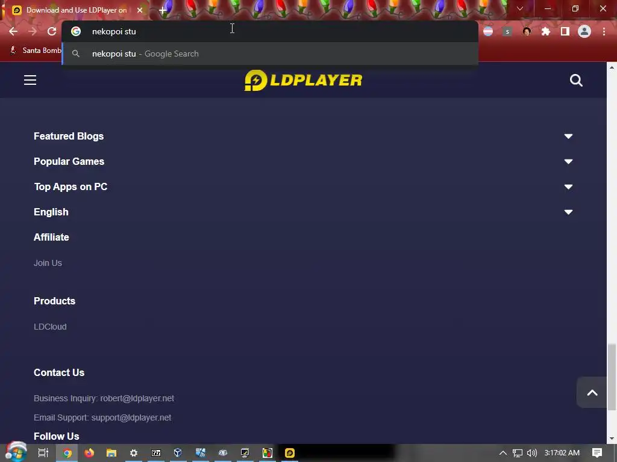Image resolution: width=617 pixels, height=462 pixels.
Task: Click the scrollbar up arrow
Action: point(612,67)
